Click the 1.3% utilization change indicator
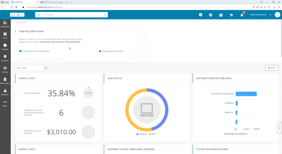 point(88,93)
